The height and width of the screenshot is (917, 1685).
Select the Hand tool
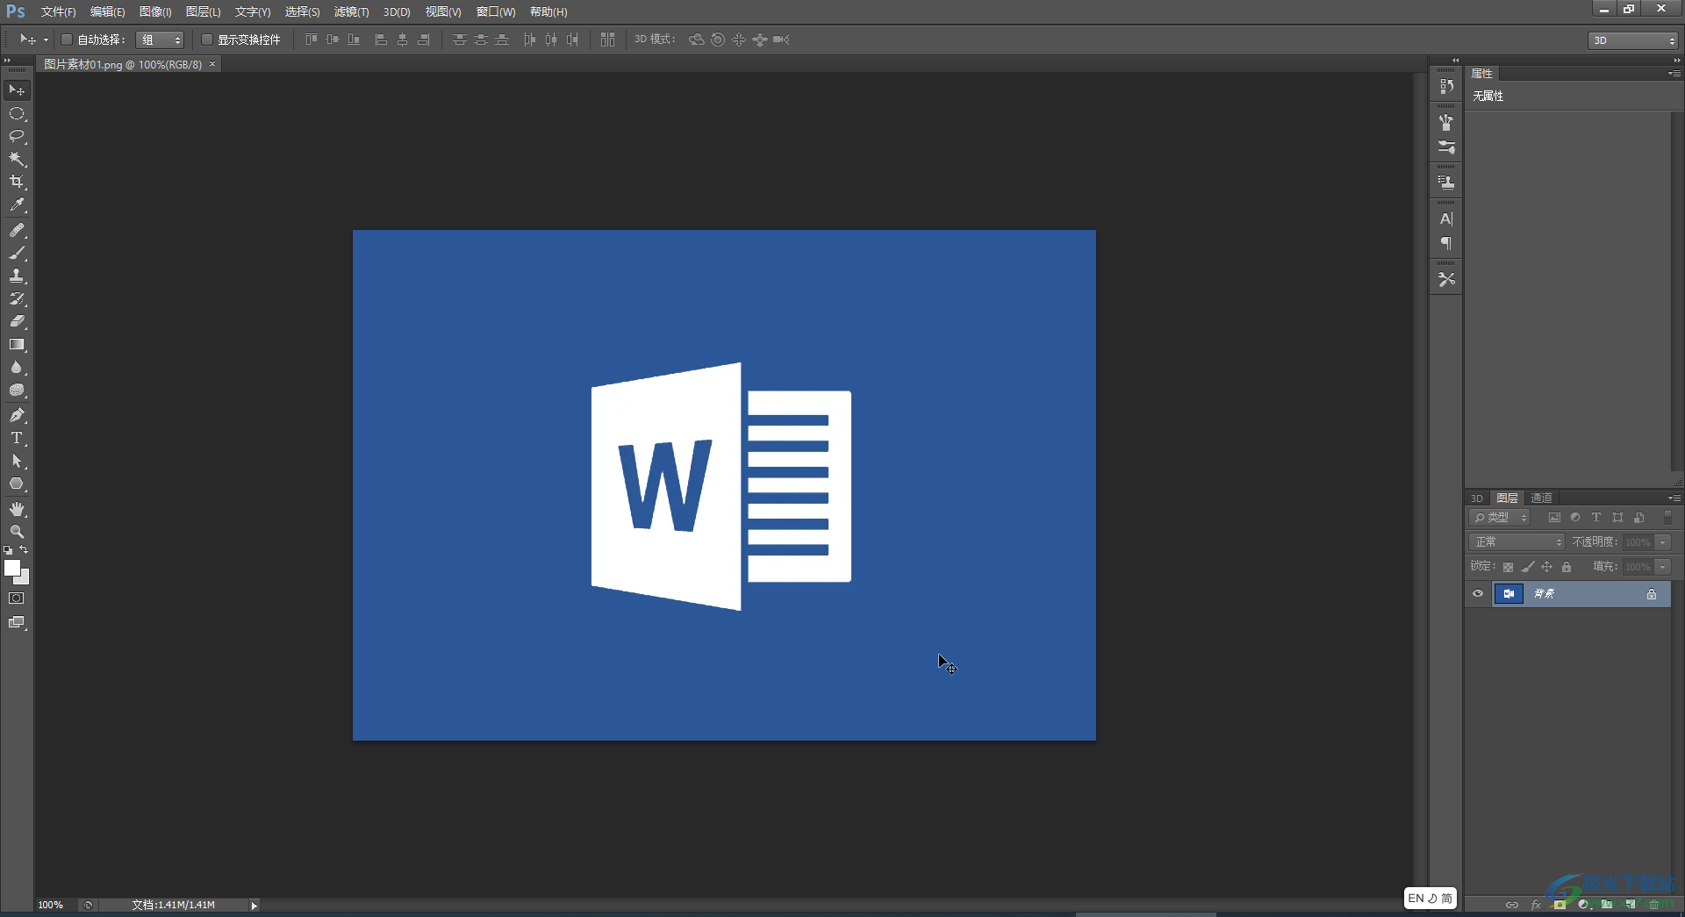(x=17, y=509)
